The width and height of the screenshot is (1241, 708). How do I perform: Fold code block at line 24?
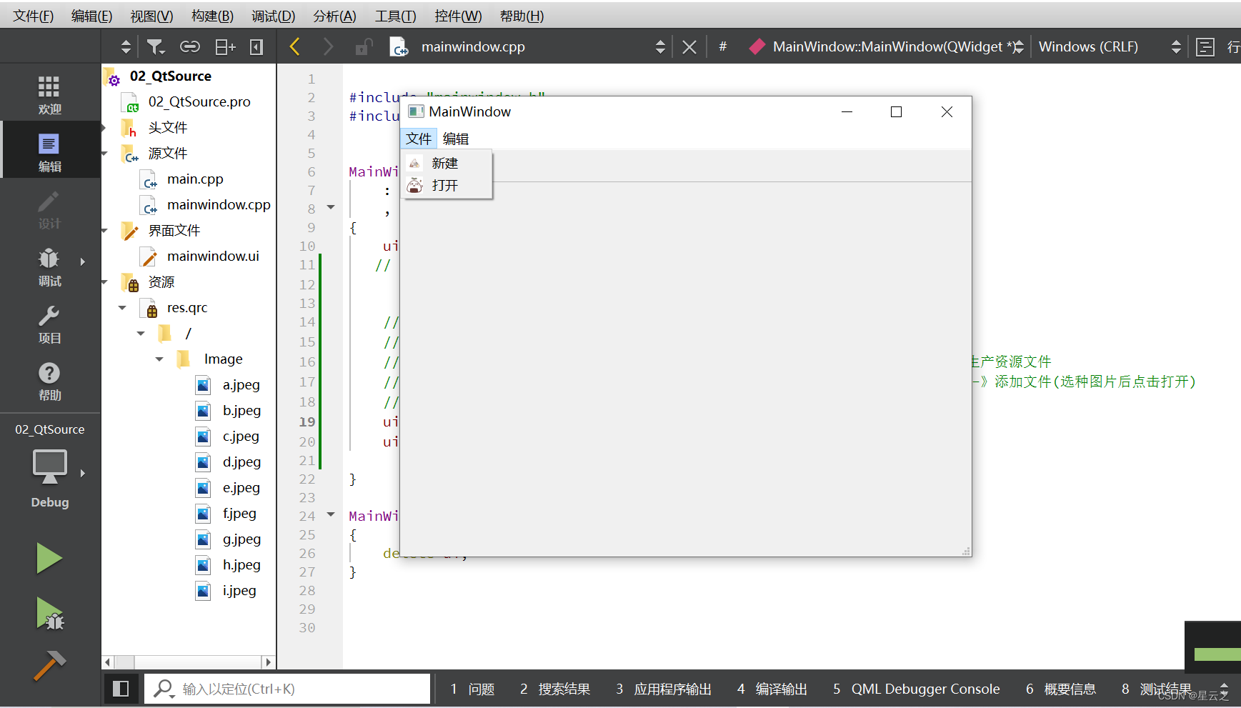pos(331,514)
